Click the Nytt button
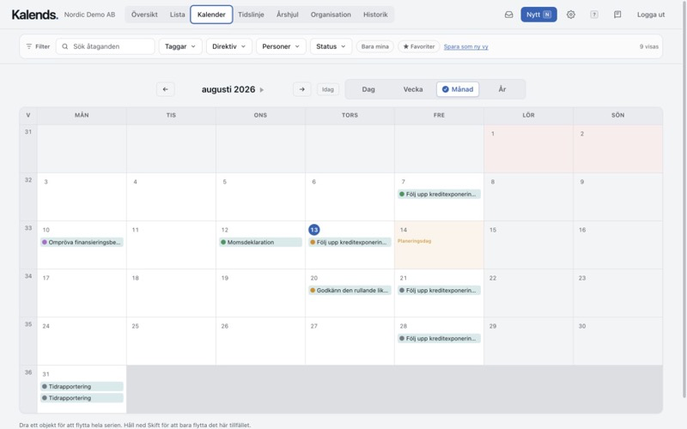The image size is (687, 429). pos(538,15)
